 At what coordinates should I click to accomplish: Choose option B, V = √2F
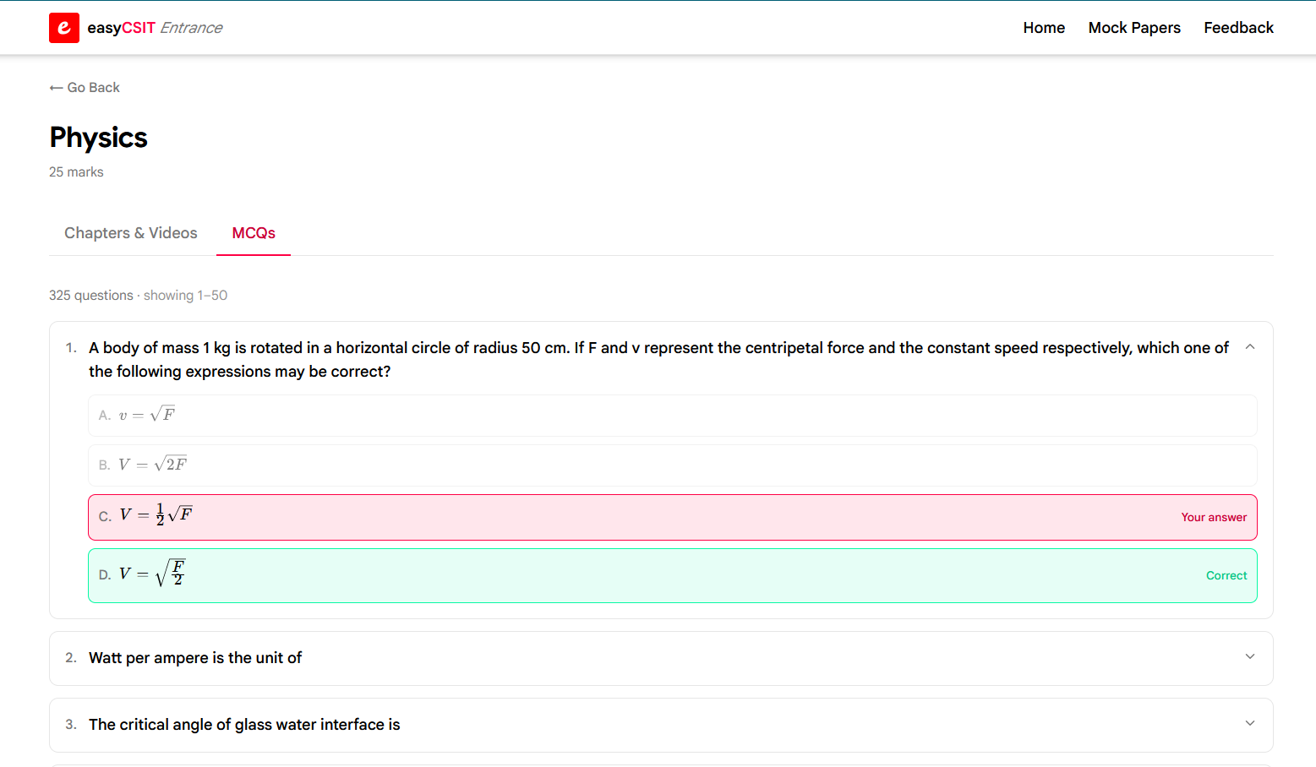[x=673, y=465]
